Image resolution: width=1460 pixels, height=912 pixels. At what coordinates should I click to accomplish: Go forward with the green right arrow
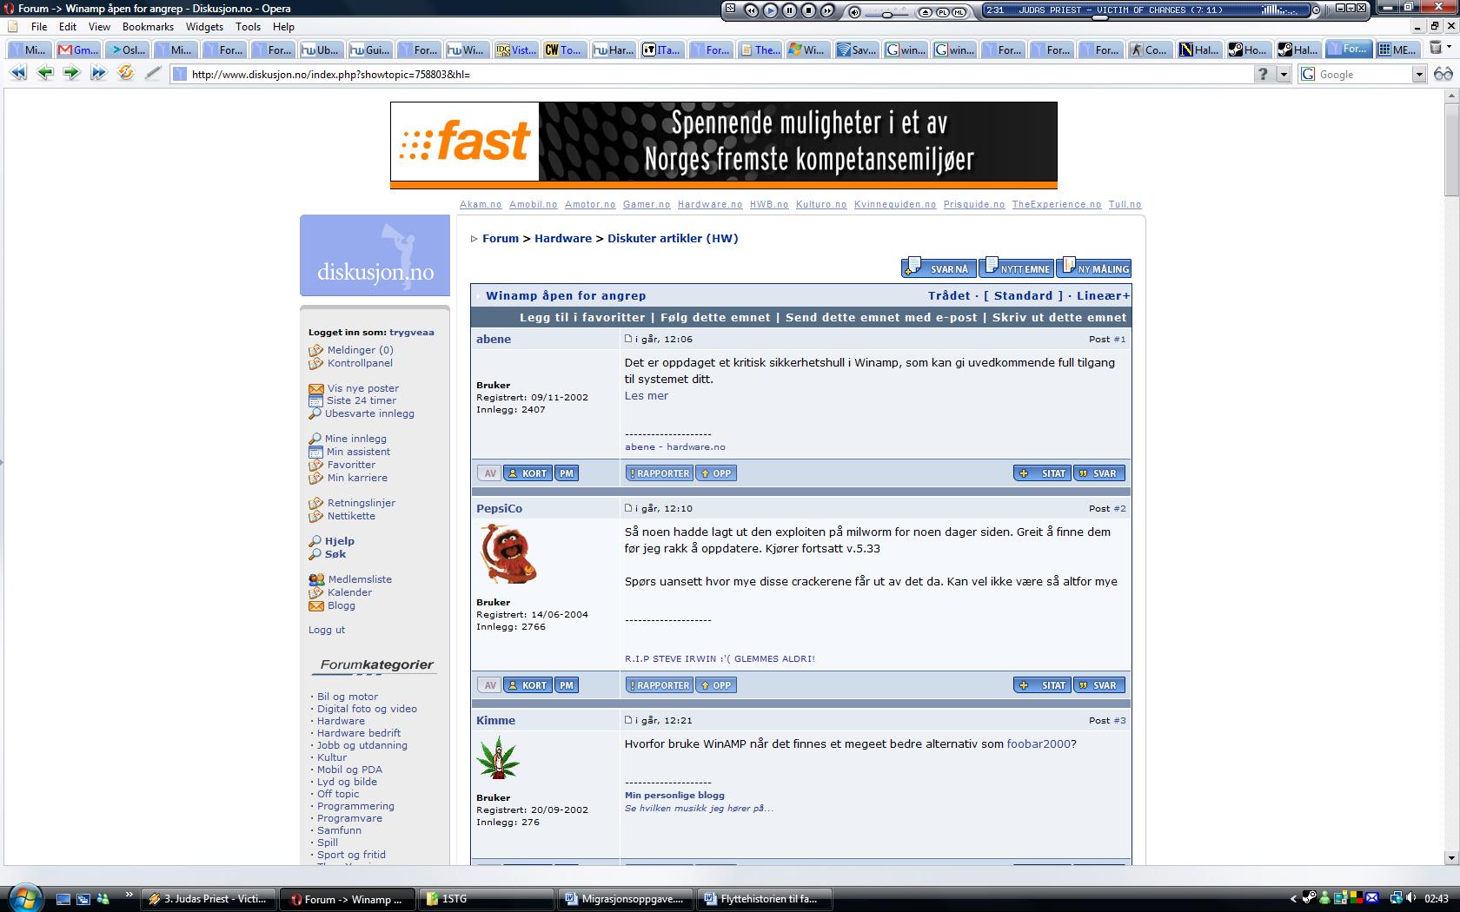pyautogui.click(x=71, y=73)
